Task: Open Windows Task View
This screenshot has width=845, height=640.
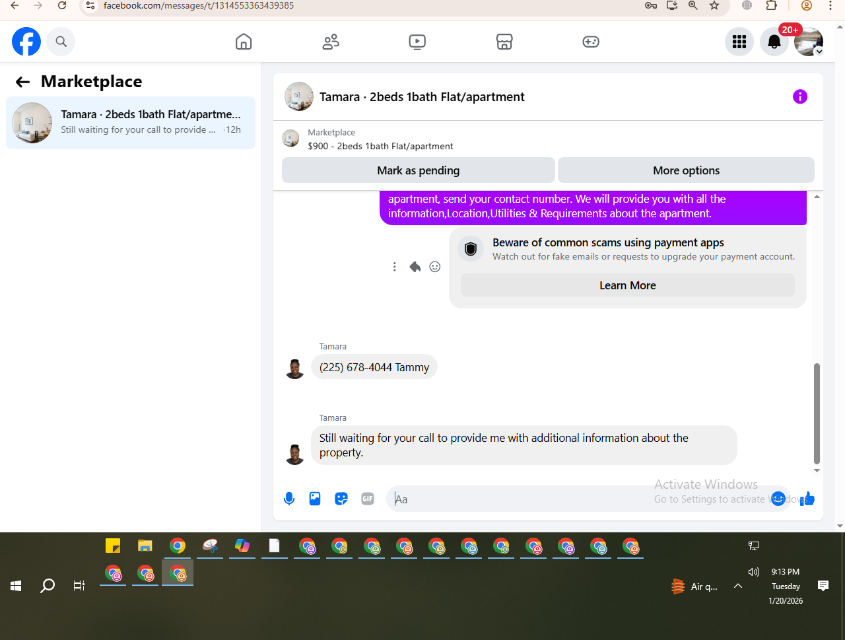Action: (79, 586)
